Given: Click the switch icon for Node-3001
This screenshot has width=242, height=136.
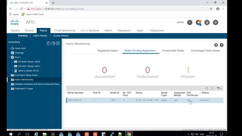Looking at the screenshot, I should [16, 66].
